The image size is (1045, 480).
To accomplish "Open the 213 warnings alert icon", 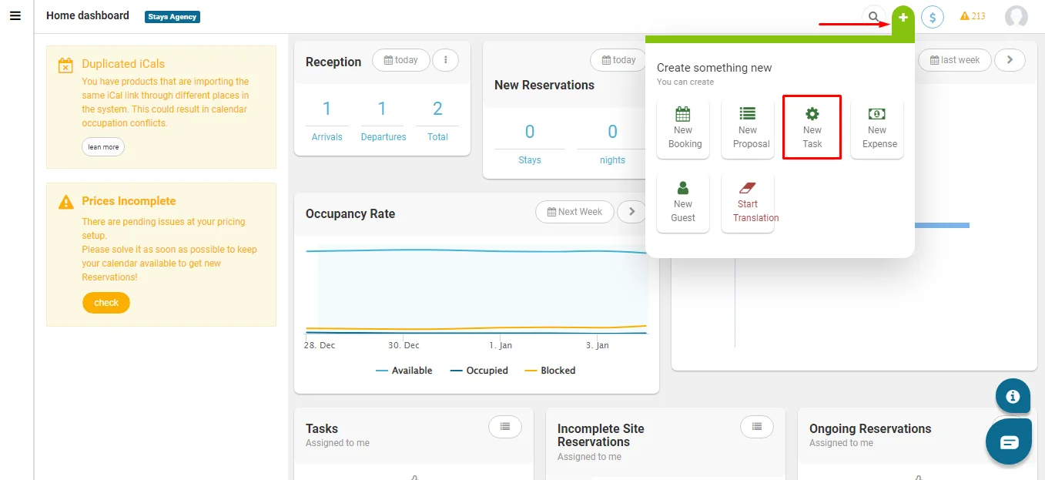I will [x=973, y=16].
